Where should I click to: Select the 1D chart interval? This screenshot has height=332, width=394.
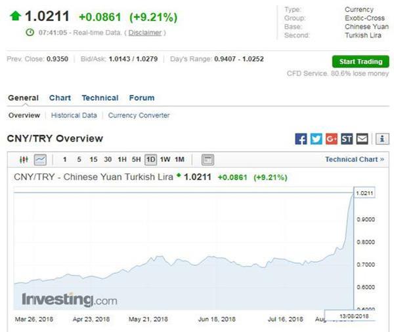tap(151, 160)
